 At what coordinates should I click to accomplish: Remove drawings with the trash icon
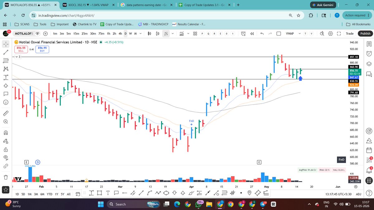coord(6,177)
